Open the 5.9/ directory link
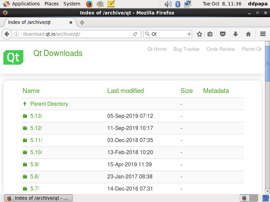This screenshot has height=202, width=270. (x=35, y=164)
